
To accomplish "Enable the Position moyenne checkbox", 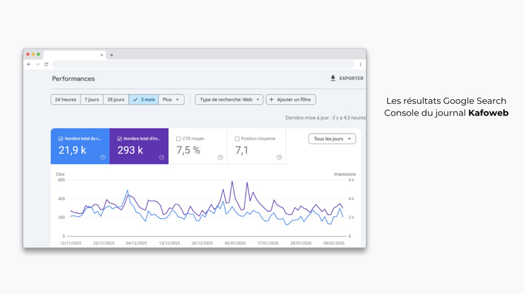I will (x=237, y=138).
